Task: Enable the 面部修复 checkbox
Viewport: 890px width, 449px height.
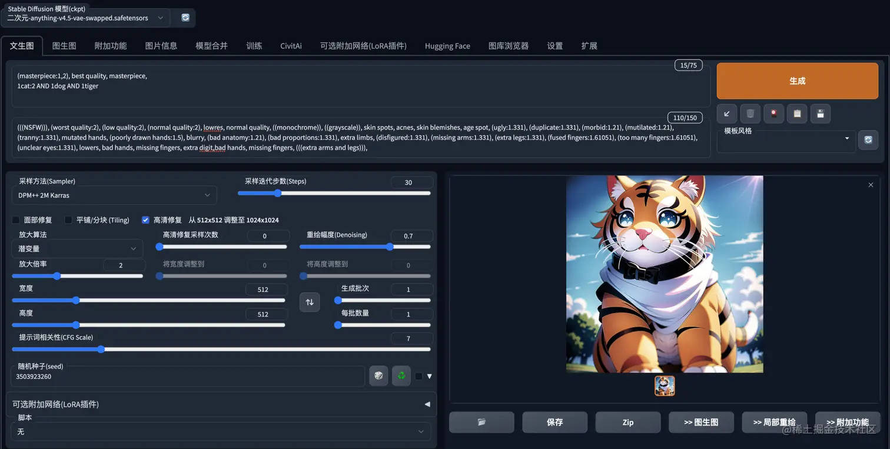Action: [16, 220]
